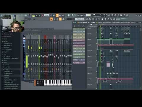Select the Draw pencil tool in playlist toolbar
Viewport: 142px width, 107px height.
click(78, 23)
